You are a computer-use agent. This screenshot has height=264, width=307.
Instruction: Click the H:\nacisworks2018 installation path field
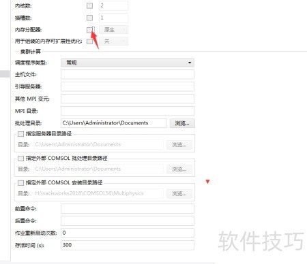pyautogui.click(x=98, y=194)
